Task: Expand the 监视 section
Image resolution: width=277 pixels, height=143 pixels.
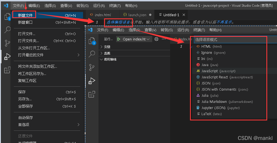Action: tap(134, 53)
